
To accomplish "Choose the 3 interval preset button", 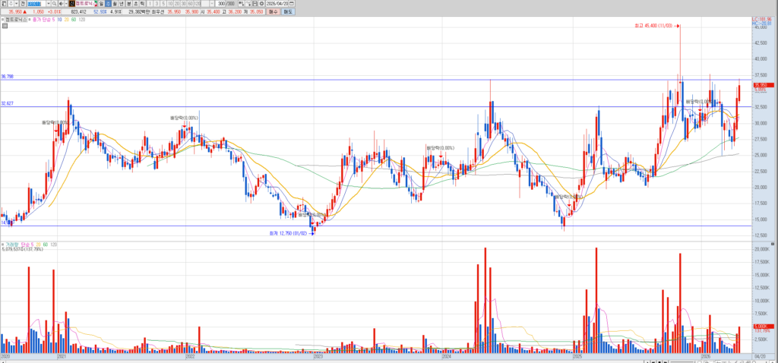I will tap(157, 4).
